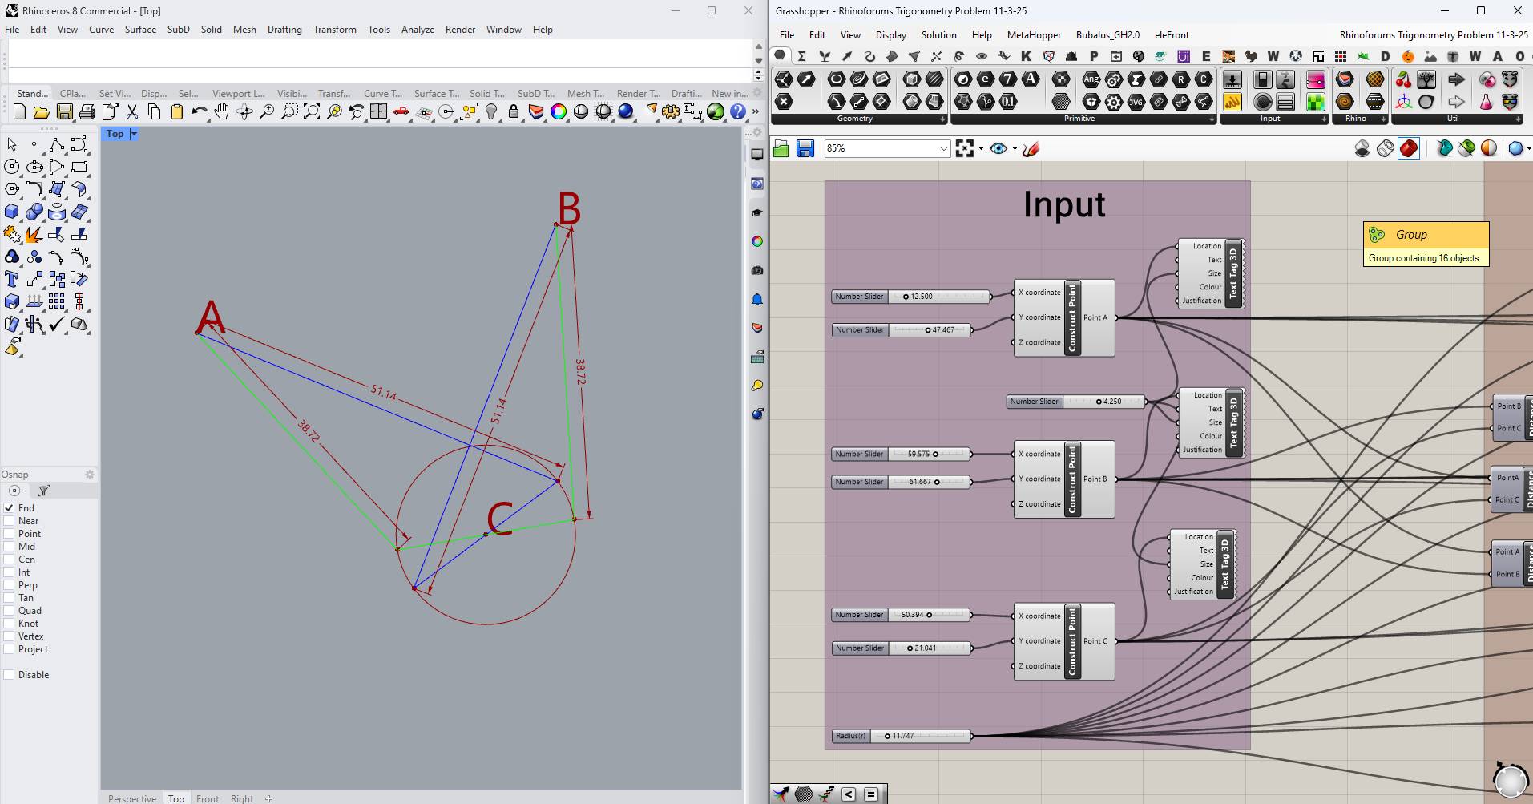Click the camera icon in Rhino side panel
The image size is (1533, 804).
(757, 270)
